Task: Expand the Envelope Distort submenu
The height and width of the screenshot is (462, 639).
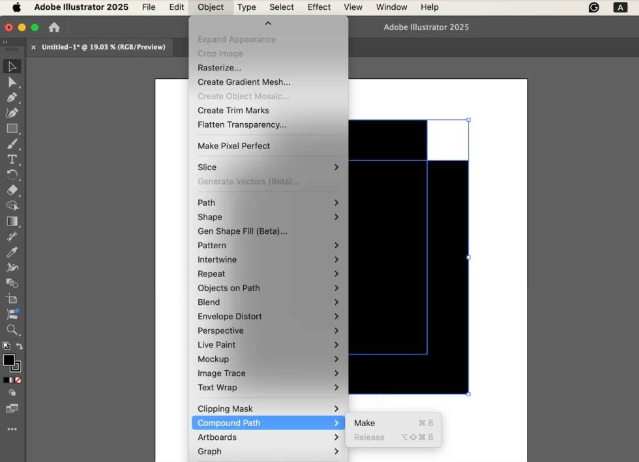Action: (x=230, y=316)
